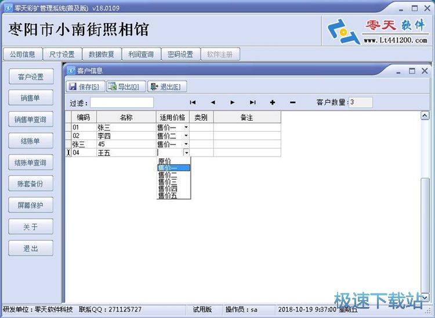Click the Save (保存) button
Screen dimensions: 435x318
point(85,86)
